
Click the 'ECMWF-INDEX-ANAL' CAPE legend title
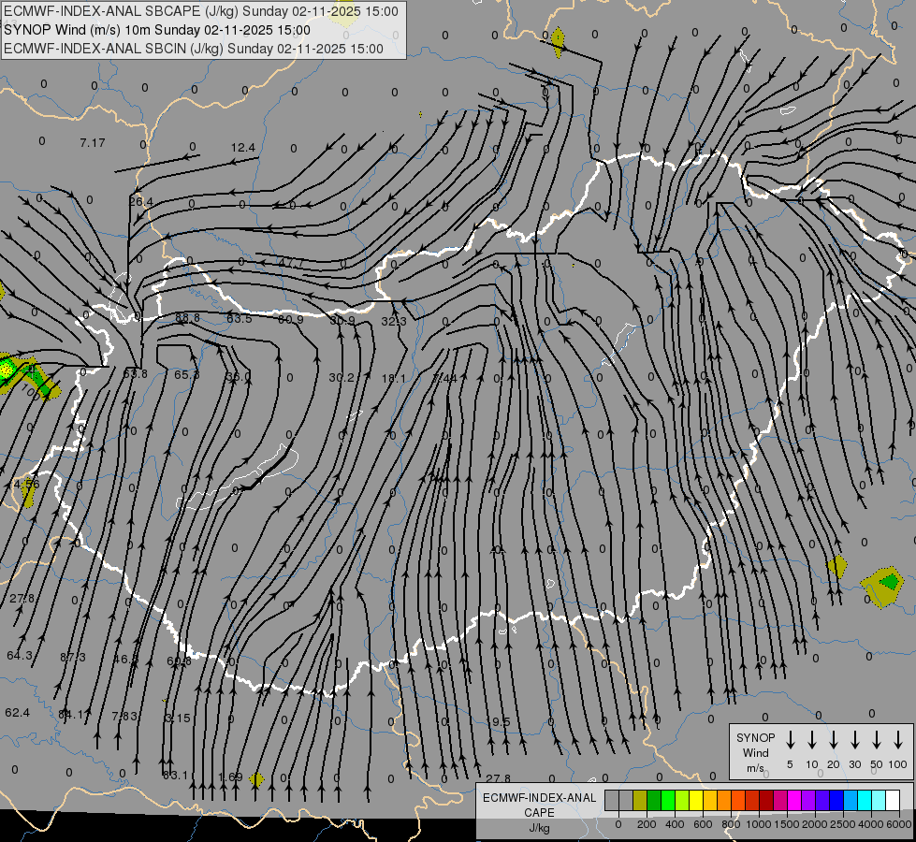pos(539,798)
